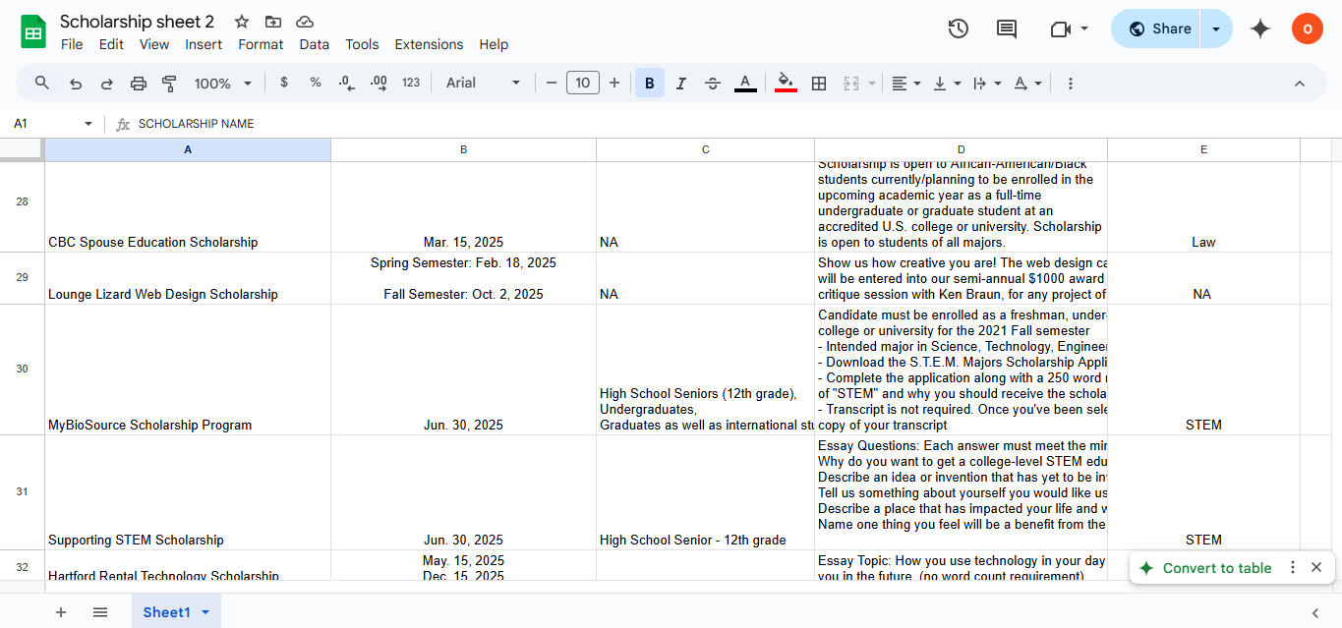Expand the 100% zoom dropdown
The height and width of the screenshot is (628, 1342).
click(x=223, y=84)
